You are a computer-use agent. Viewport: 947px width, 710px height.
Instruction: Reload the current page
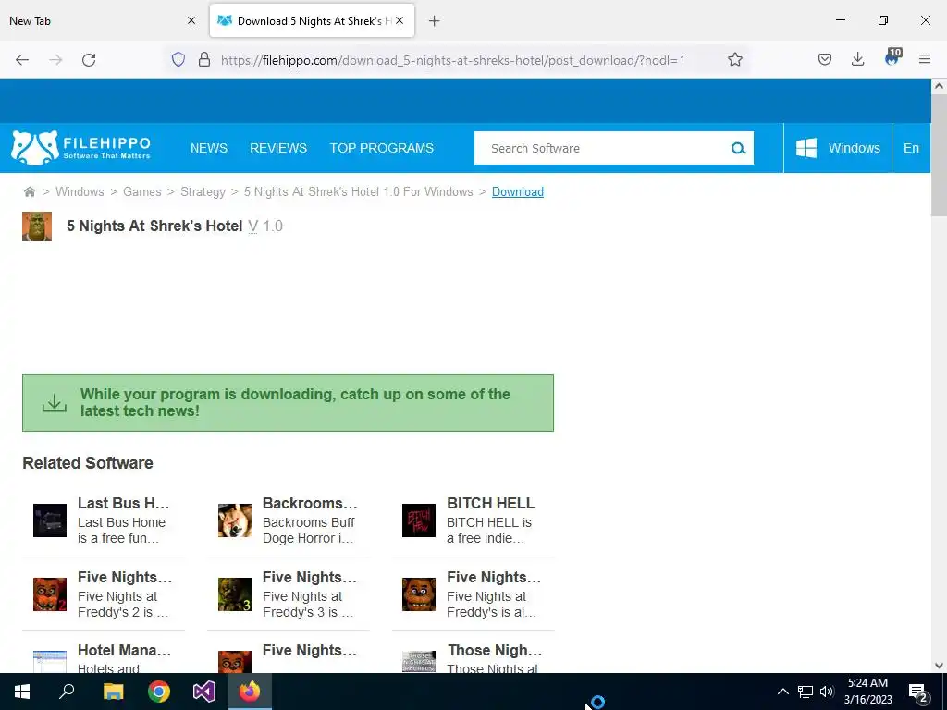coord(89,60)
